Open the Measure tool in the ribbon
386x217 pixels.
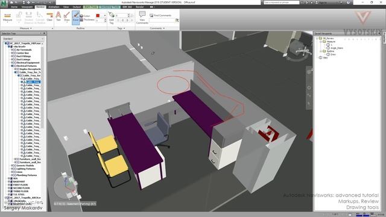[7, 17]
